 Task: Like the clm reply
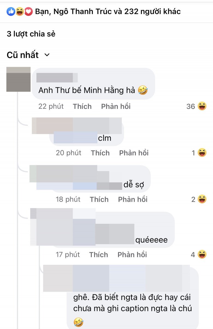(100, 153)
